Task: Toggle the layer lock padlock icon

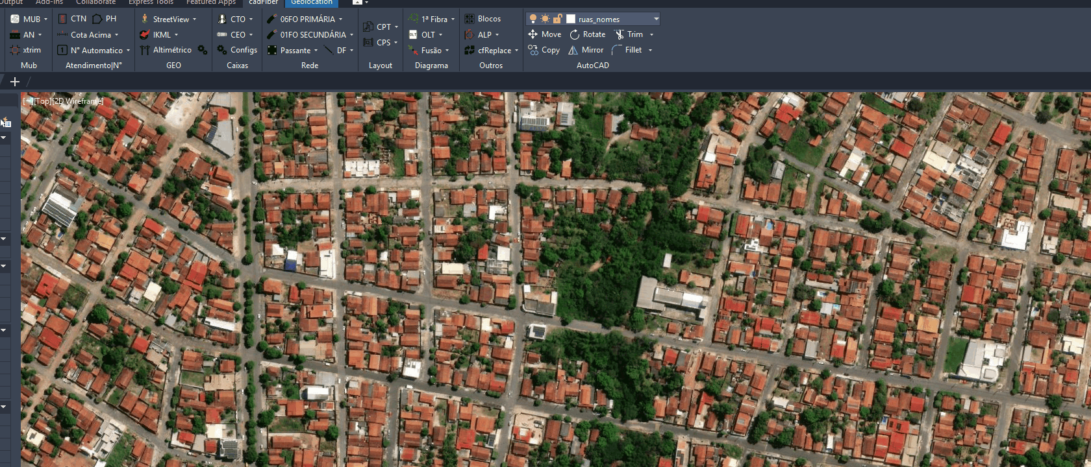Action: tap(557, 19)
